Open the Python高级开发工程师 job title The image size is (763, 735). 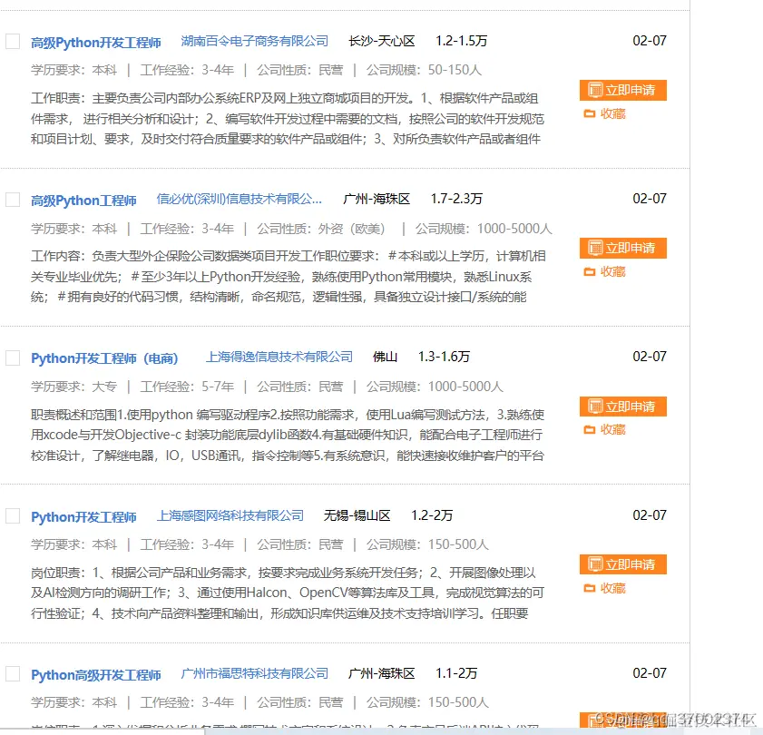click(x=96, y=675)
